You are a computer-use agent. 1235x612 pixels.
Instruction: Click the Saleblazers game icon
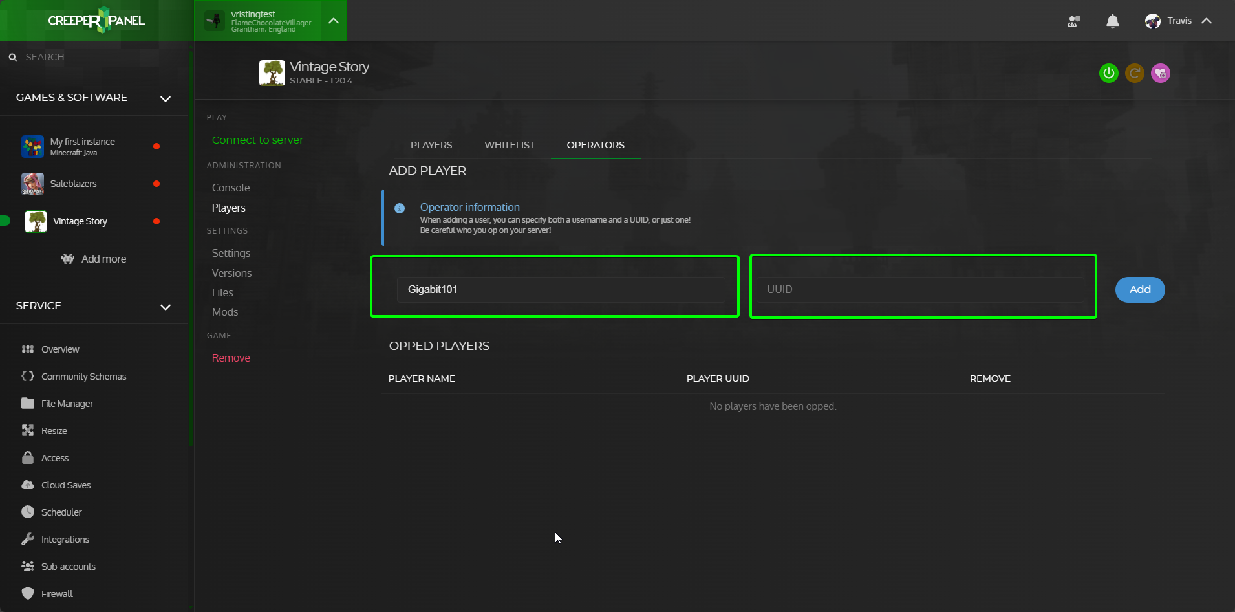coord(32,184)
